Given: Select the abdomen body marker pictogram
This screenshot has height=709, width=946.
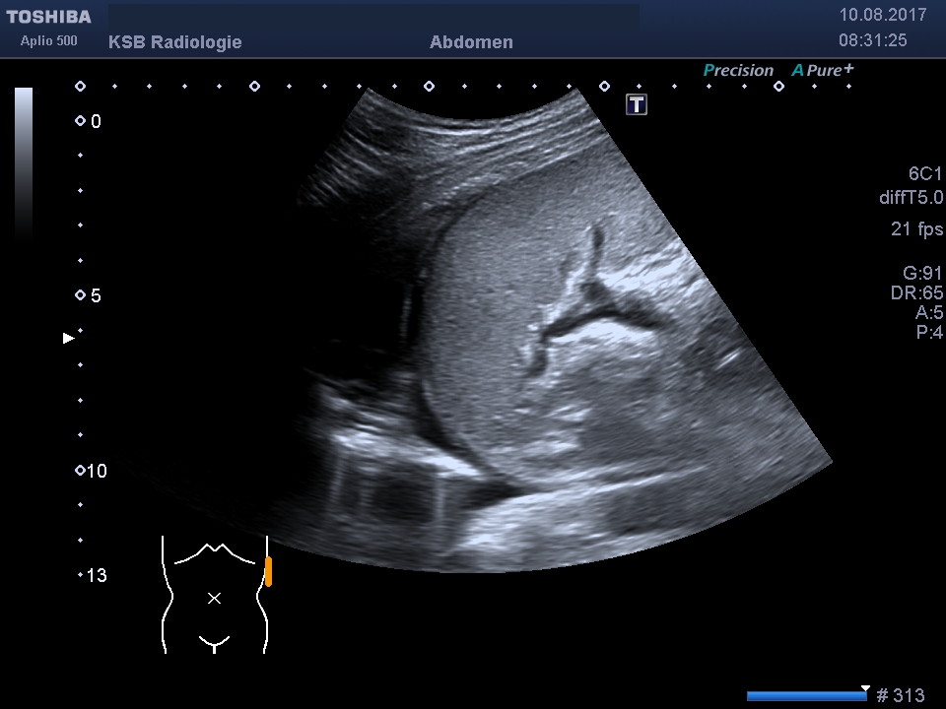Looking at the screenshot, I should [215, 596].
